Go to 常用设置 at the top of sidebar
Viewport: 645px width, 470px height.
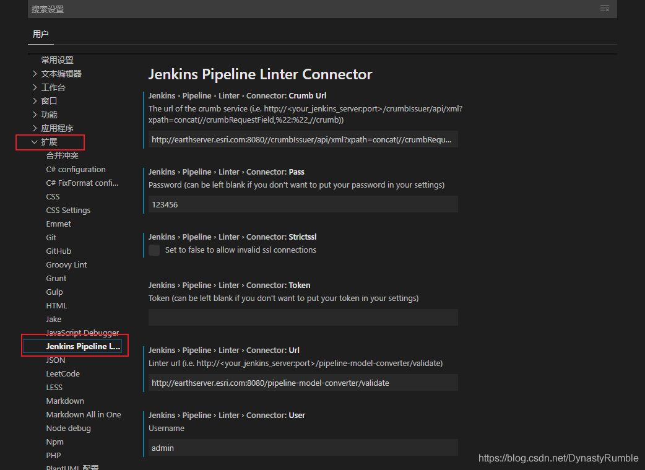click(x=57, y=59)
